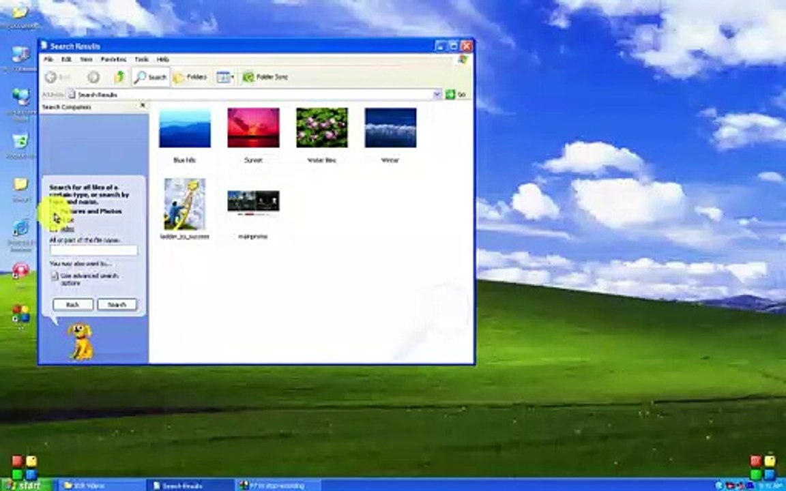The height and width of the screenshot is (491, 786).
Task: Open the My Computer desktop icon
Action: click(x=20, y=54)
